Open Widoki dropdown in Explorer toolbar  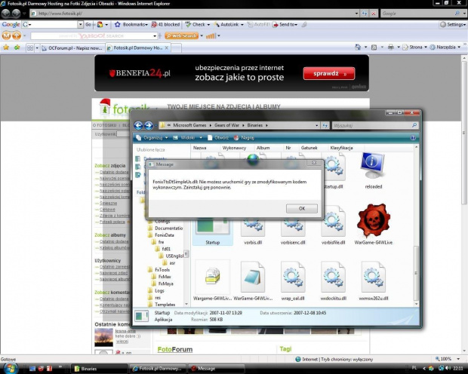click(x=188, y=138)
